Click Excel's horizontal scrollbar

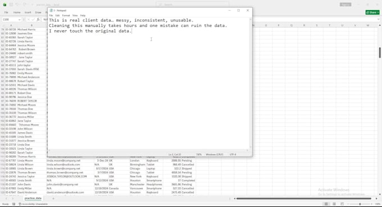304,199
